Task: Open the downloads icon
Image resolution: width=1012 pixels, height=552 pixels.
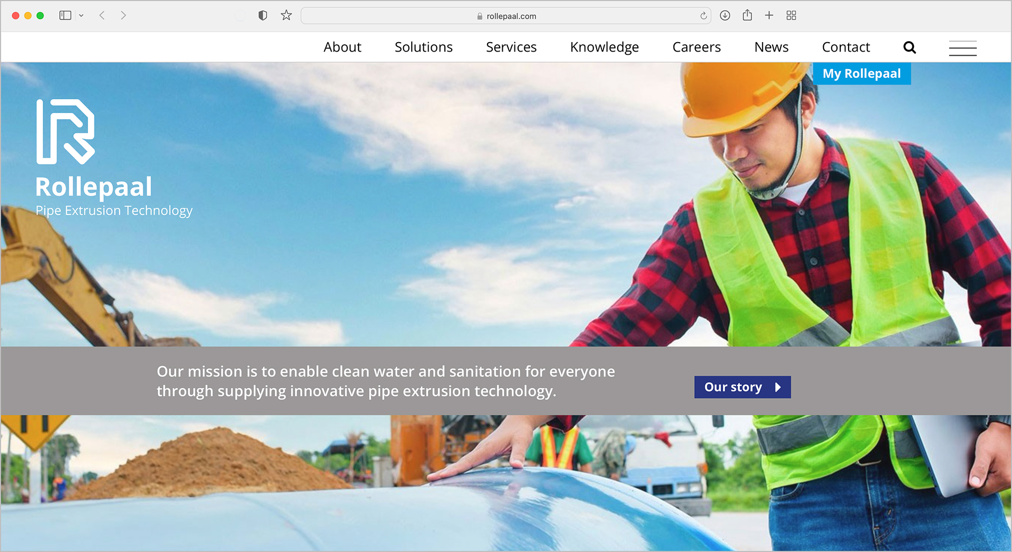Action: [x=725, y=16]
